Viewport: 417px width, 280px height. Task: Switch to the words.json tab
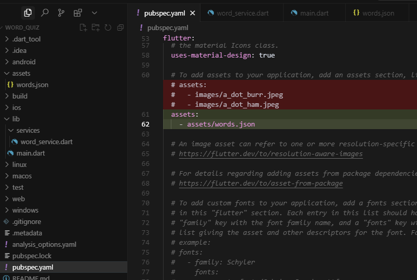point(377,13)
